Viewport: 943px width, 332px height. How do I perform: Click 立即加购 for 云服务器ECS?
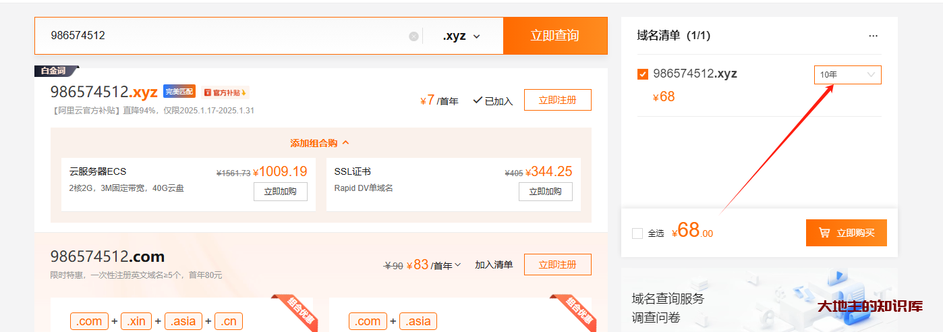(280, 192)
